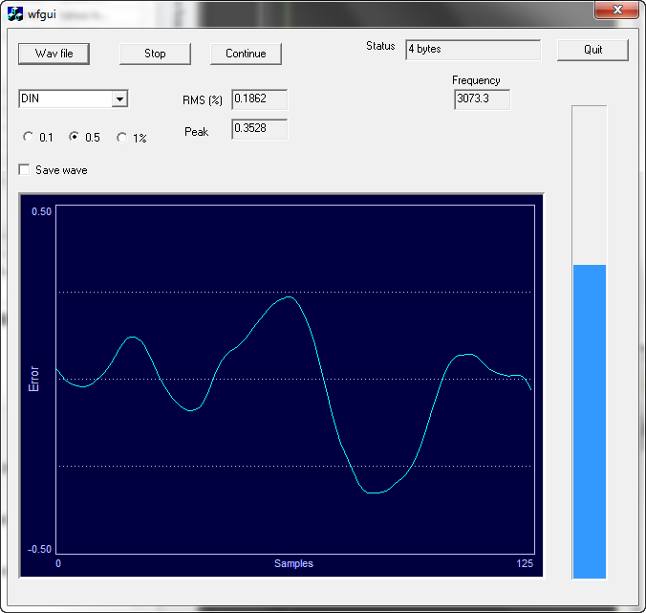Viewport: 646px width, 613px height.
Task: Click the blue vertical level meter bar
Action: (590, 422)
